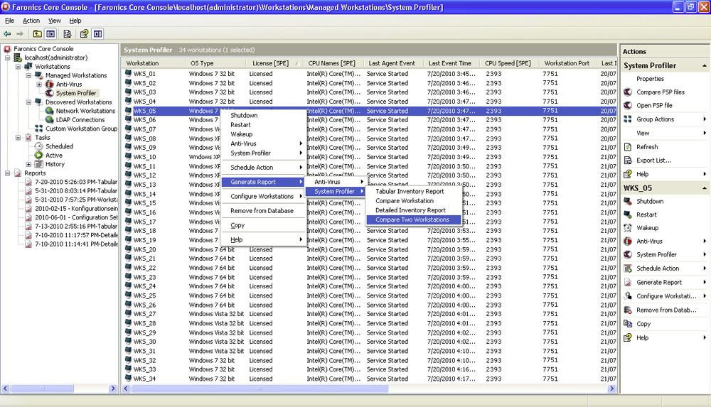Toggle the Show/Hide console tree icon
This screenshot has height=407, width=711.
(50, 34)
